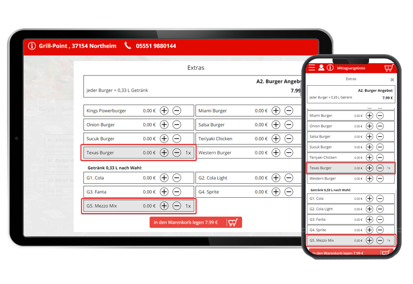Remove G2. Cola Light on tablet
This screenshot has width=413, height=284.
pyautogui.click(x=289, y=178)
